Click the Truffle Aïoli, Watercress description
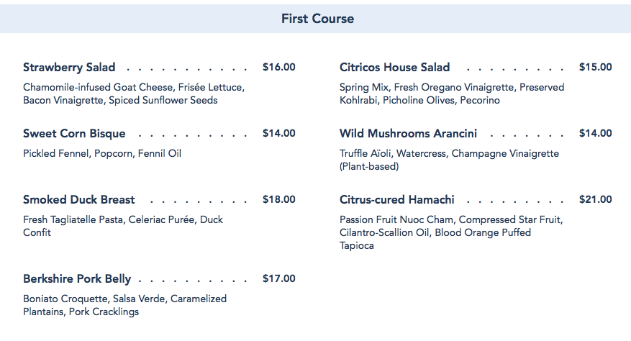631x341 pixels. [x=449, y=160]
